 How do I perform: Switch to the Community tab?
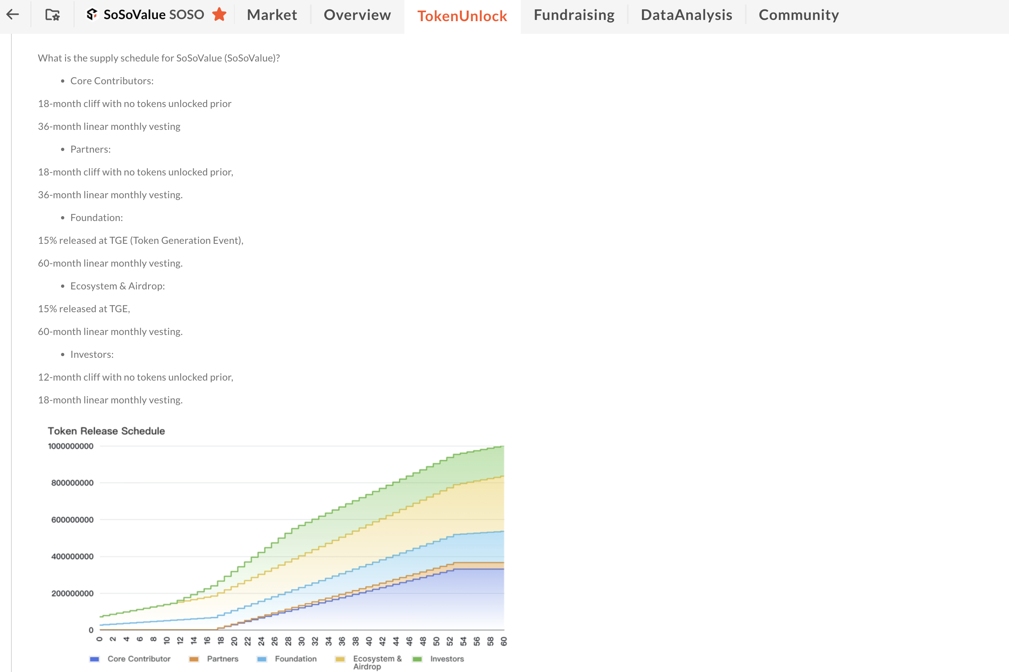798,14
